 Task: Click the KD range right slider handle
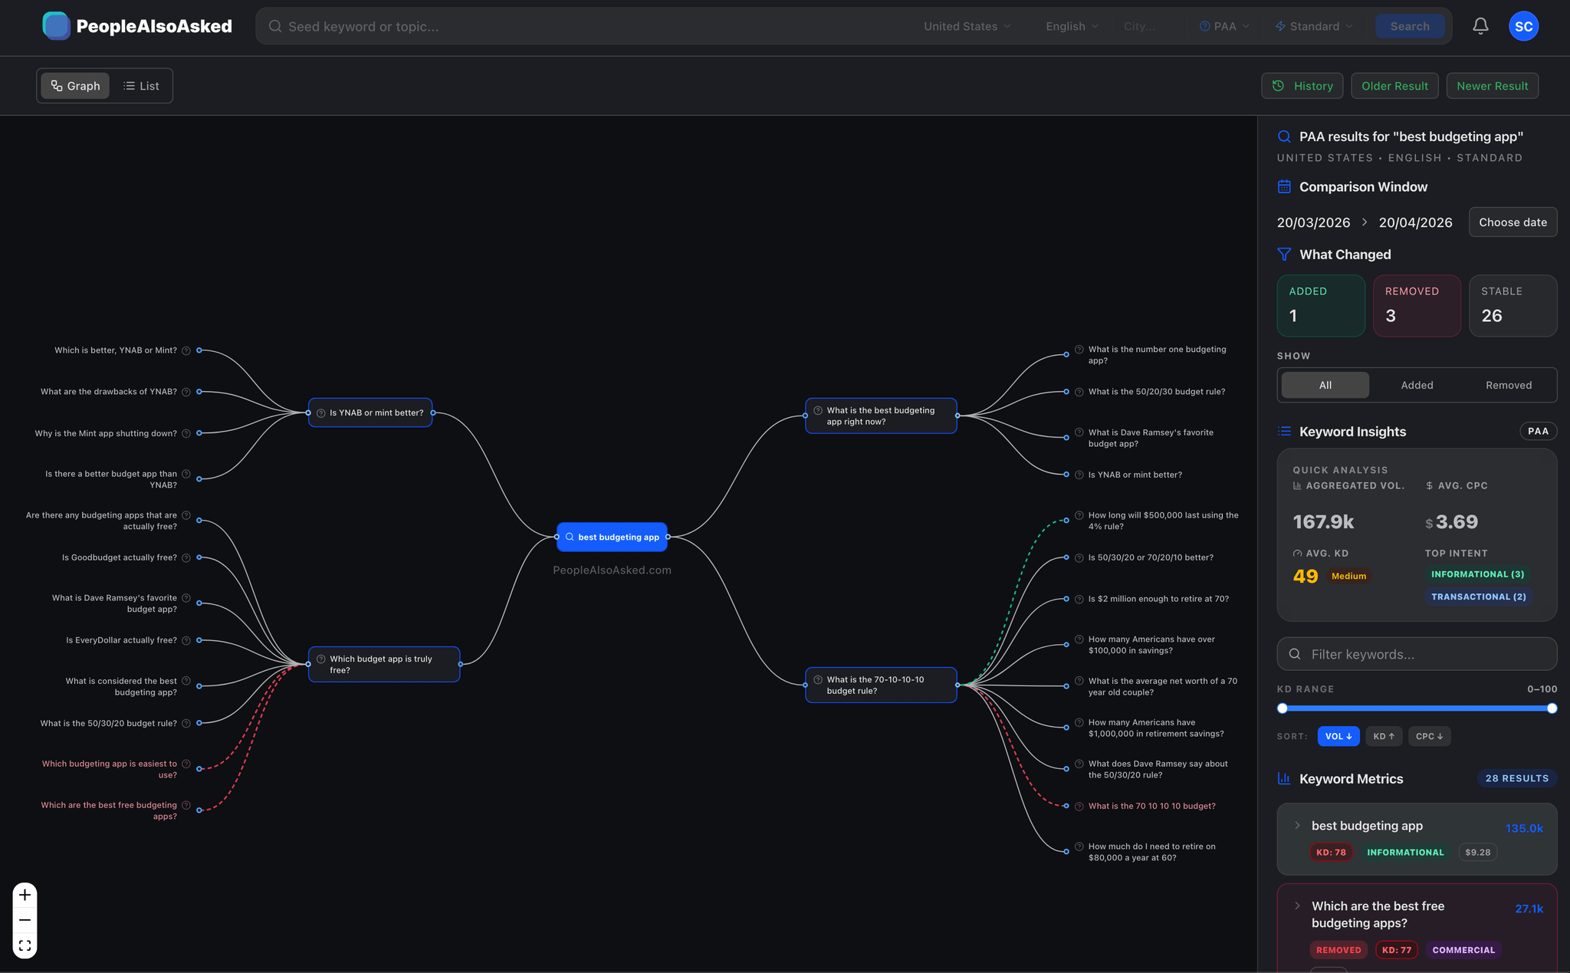coord(1552,708)
